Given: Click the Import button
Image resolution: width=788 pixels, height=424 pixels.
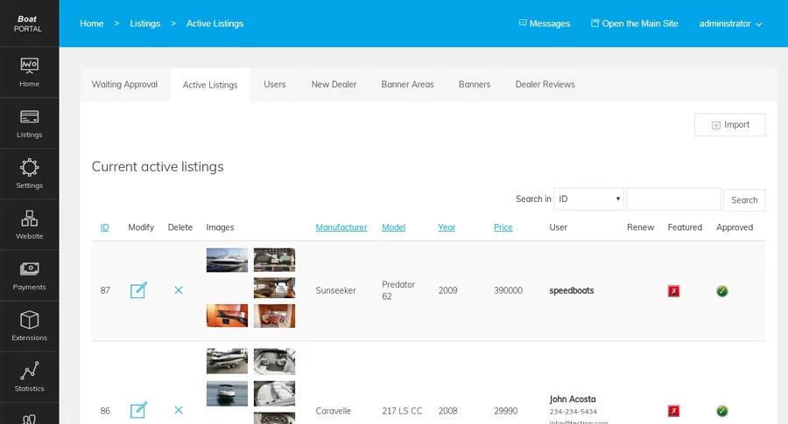Looking at the screenshot, I should click(x=729, y=125).
